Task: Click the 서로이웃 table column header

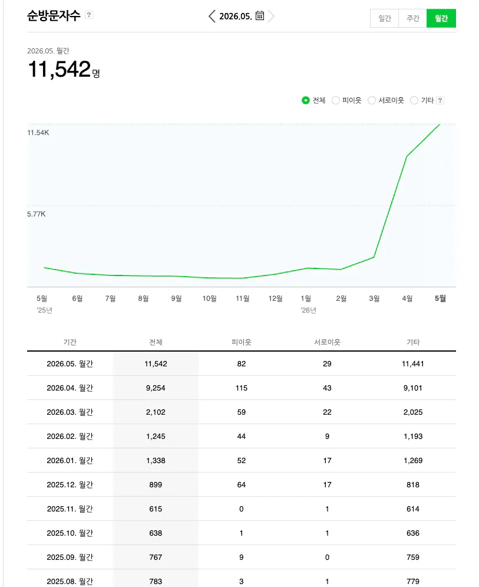Action: [x=327, y=342]
